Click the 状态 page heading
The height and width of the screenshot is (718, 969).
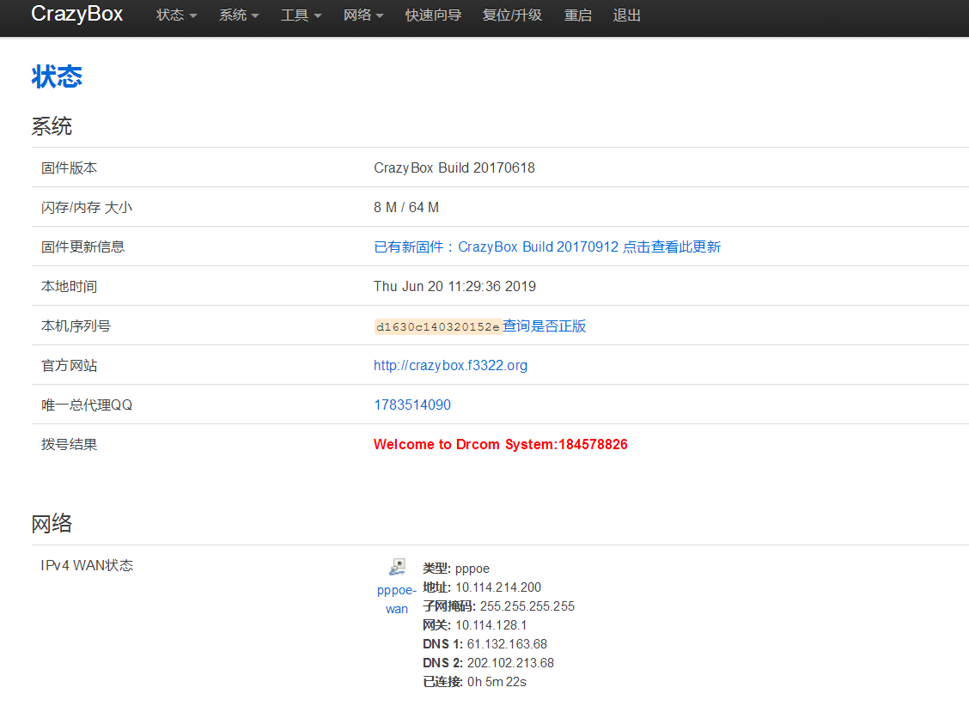57,76
